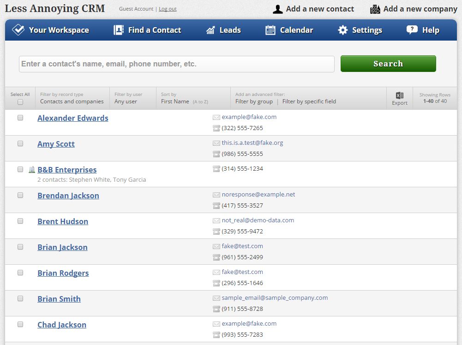Viewport: 462px width, 345px height.
Task: Open the Help tab
Action: click(x=423, y=30)
